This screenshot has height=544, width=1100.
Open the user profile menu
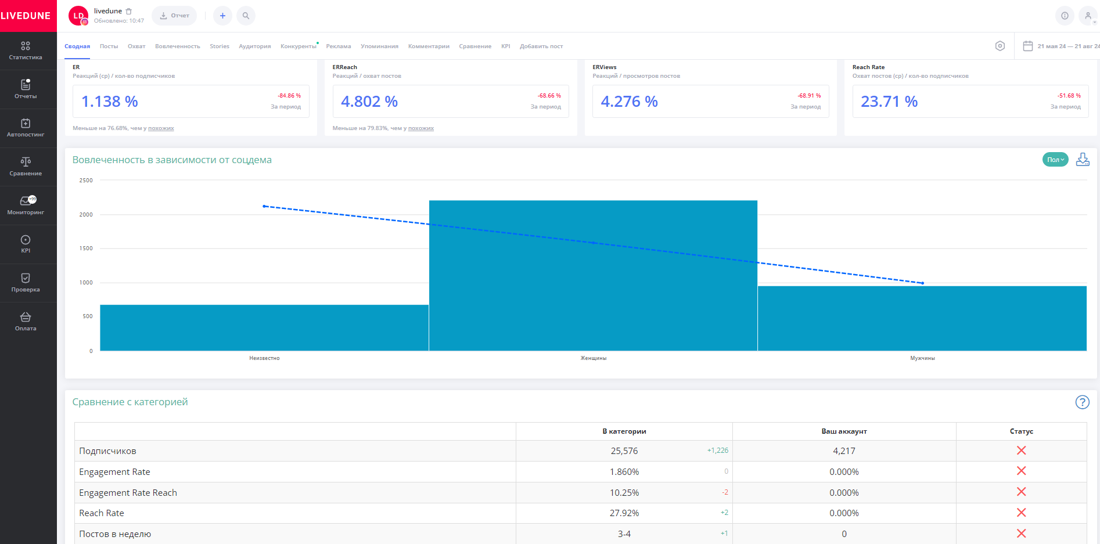[1088, 16]
